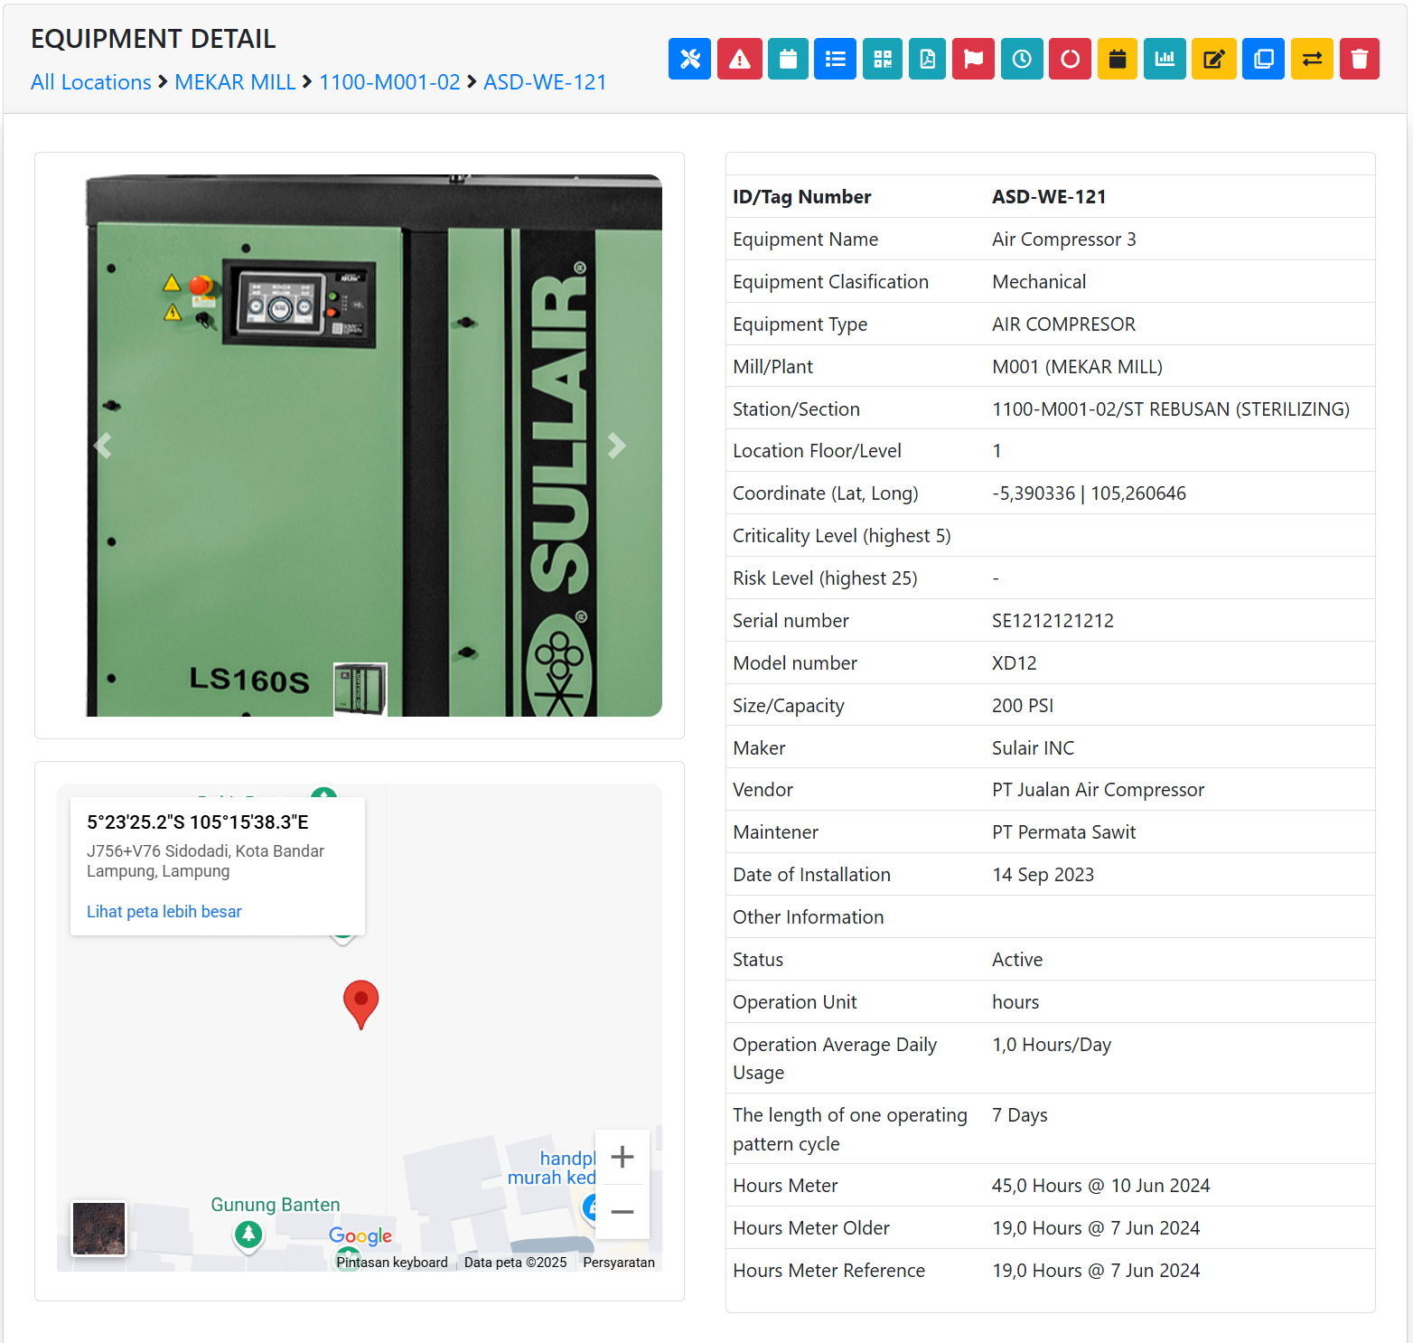Show next equipment photo with right chevron
The height and width of the screenshot is (1343, 1413).
(616, 446)
